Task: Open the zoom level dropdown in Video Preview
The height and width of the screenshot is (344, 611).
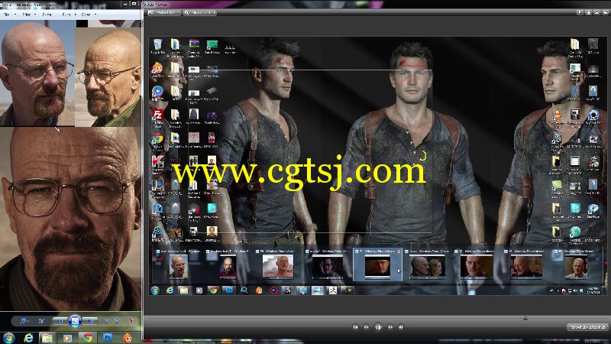Action: 200,12
